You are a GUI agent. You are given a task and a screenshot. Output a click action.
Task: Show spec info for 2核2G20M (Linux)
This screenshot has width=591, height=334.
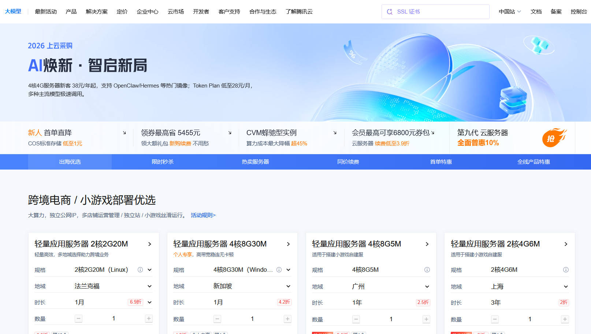140,270
